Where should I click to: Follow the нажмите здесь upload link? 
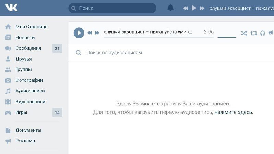tap(233, 112)
